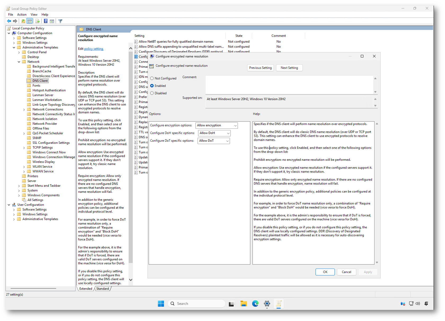Click the Up one level folder icon
Viewport: 445px width, 321px height.
(23, 21)
